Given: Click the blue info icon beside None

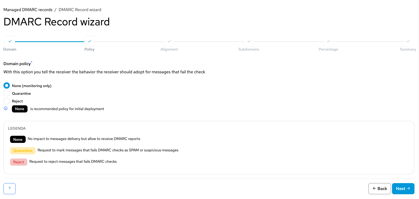Looking at the screenshot, I should coord(6,108).
